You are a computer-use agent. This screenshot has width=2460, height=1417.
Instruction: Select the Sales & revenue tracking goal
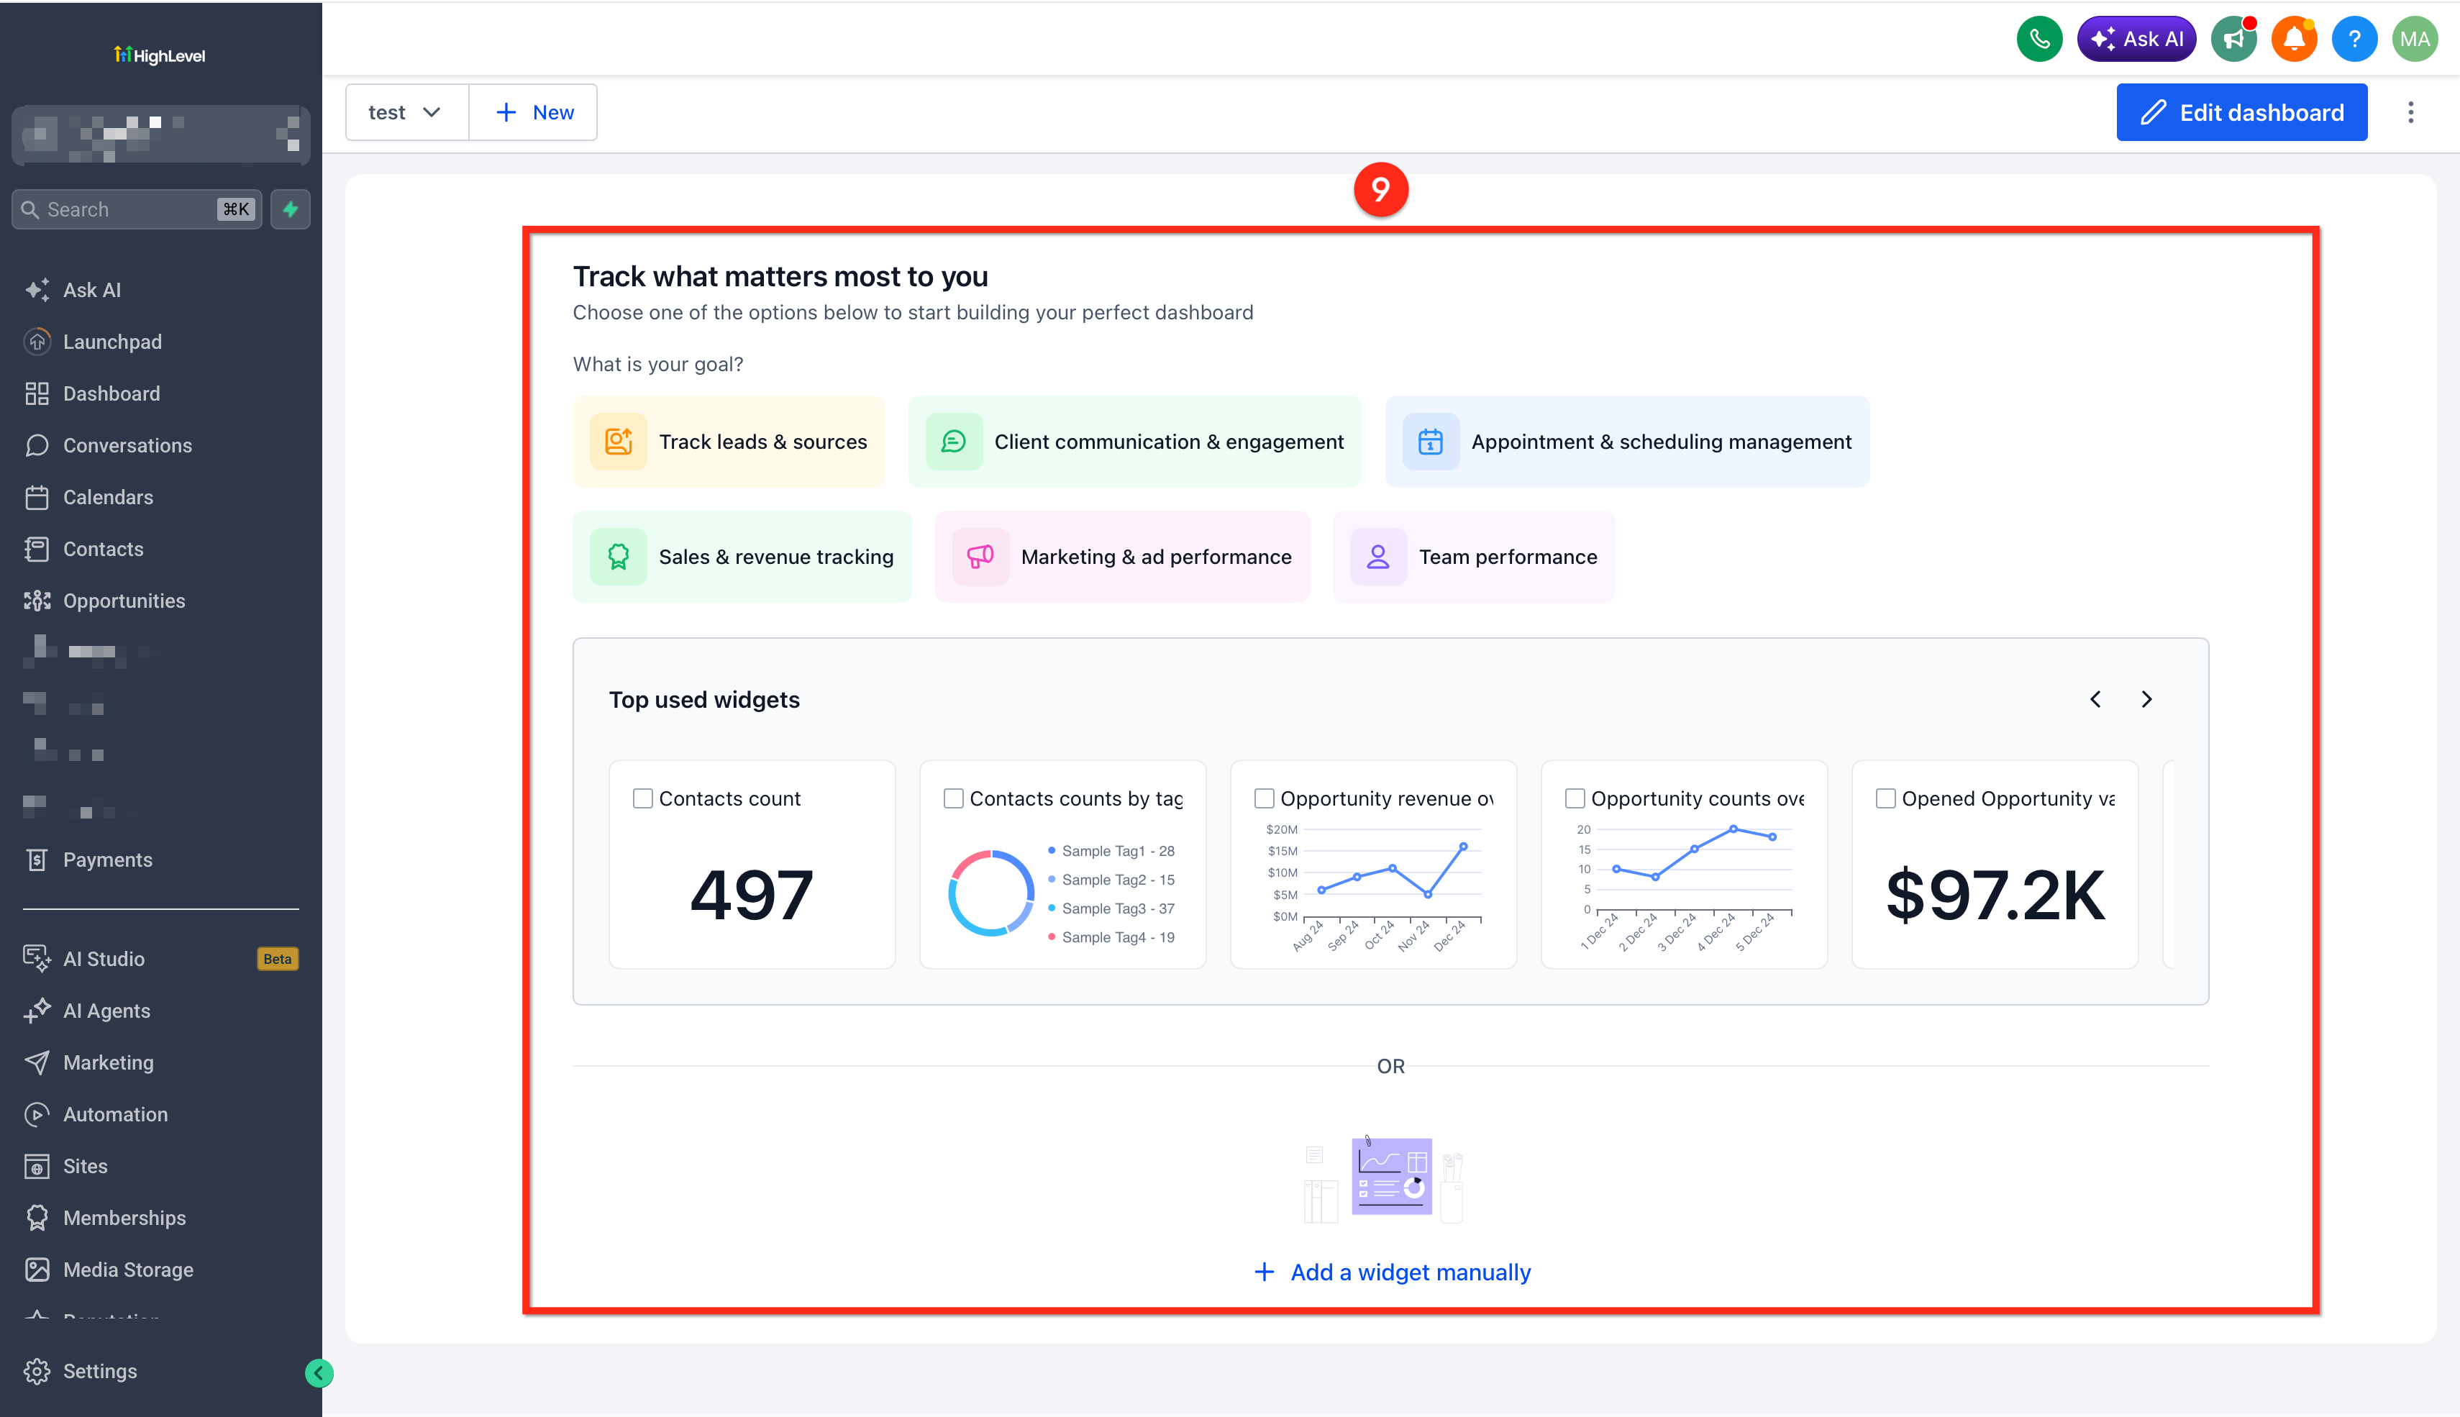pyautogui.click(x=742, y=557)
